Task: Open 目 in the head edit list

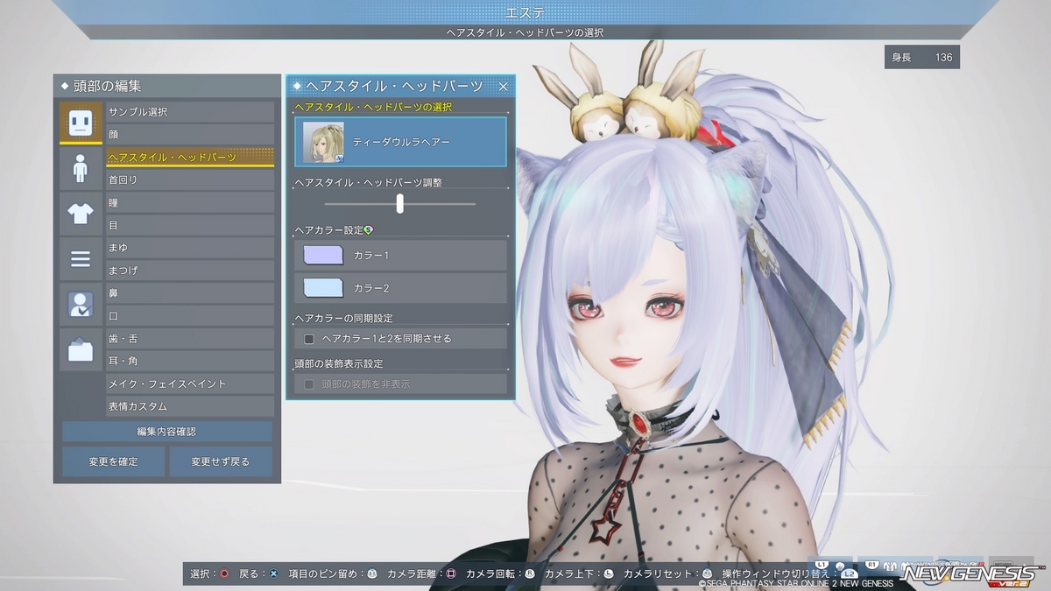Action: (x=190, y=225)
